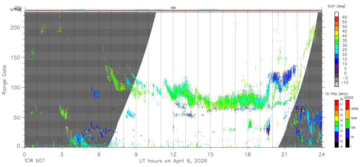362x167 pixels.
Task: Click the '60' tick on ELEV legend
Action: coord(344,17)
